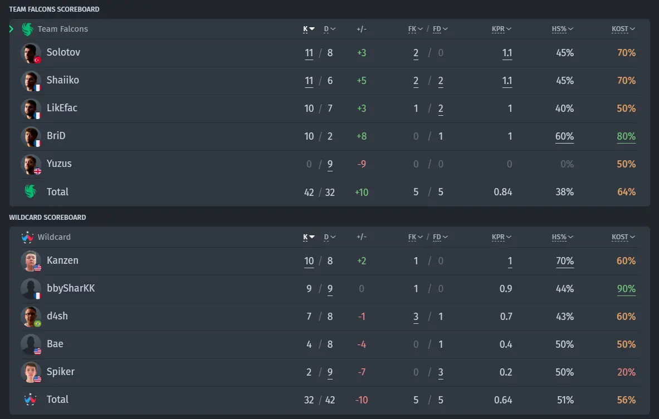Open HS% dropdown in Wildcard header

tap(562, 237)
